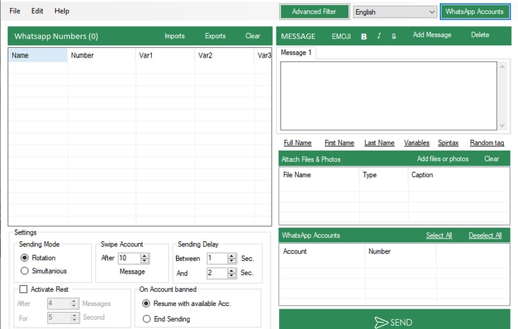The height and width of the screenshot is (329, 518).
Task: Increase Swipe Account After value
Action: tap(144, 256)
